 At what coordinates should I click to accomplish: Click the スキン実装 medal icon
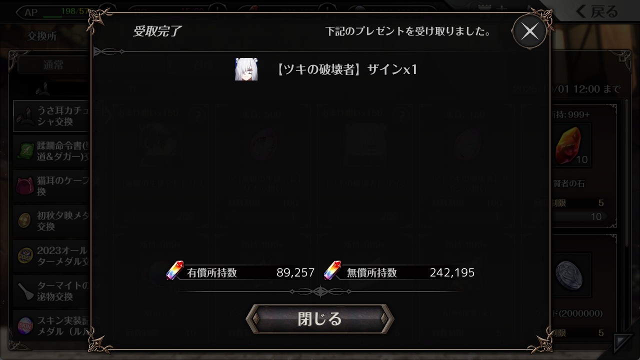click(x=25, y=326)
